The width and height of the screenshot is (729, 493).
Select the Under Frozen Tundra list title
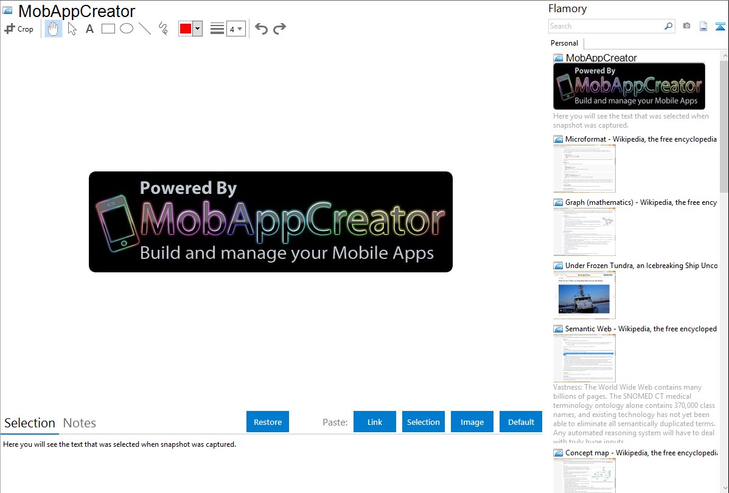click(x=641, y=265)
